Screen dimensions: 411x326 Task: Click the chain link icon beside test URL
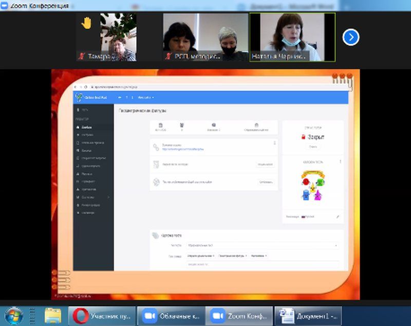pyautogui.click(x=156, y=147)
